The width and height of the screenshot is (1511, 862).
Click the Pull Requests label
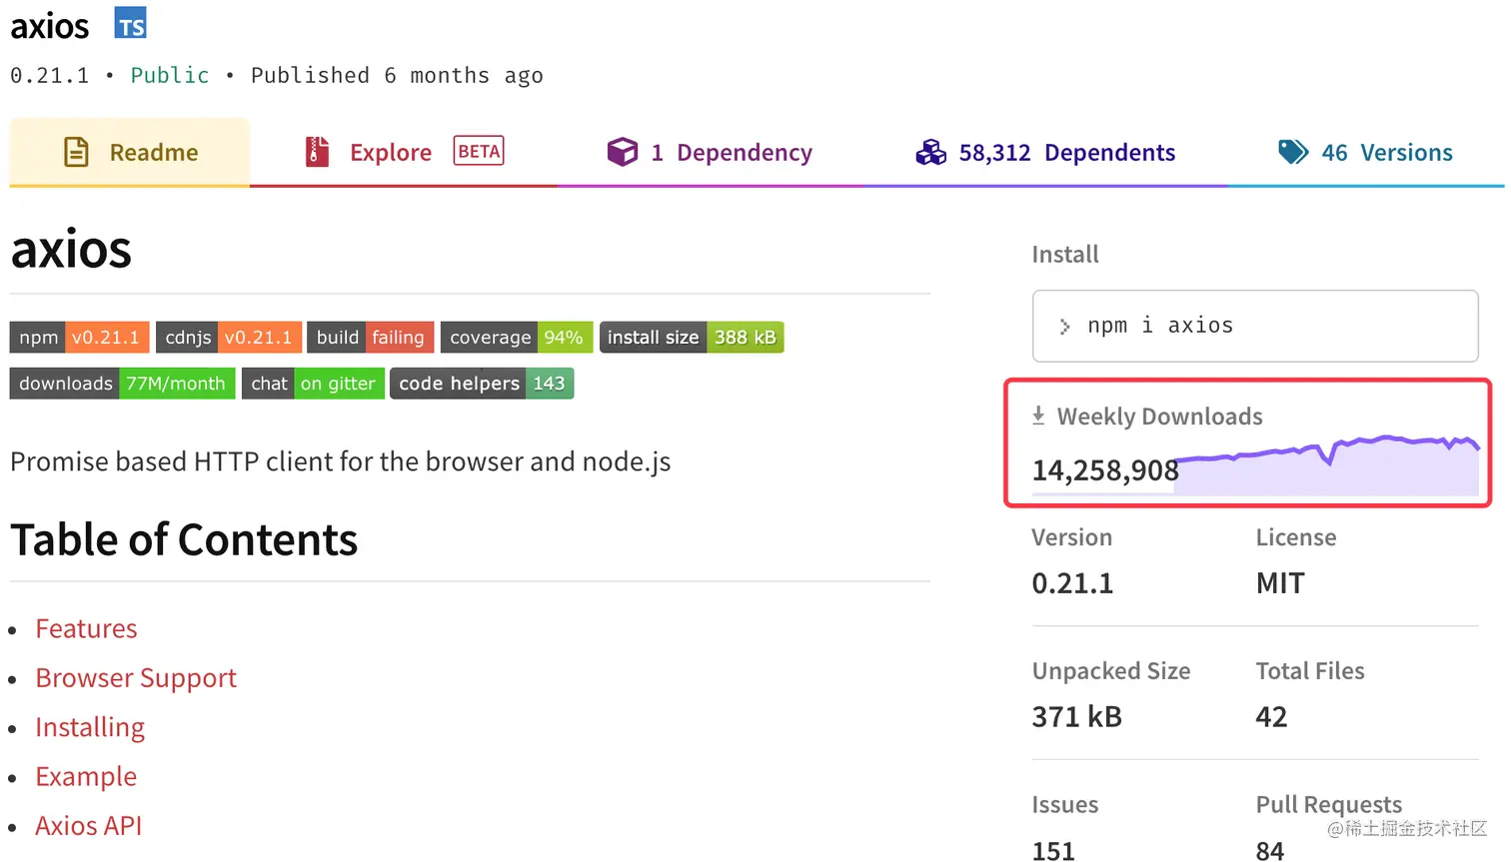1329,804
